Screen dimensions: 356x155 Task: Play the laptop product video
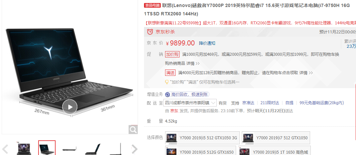(x=70, y=107)
